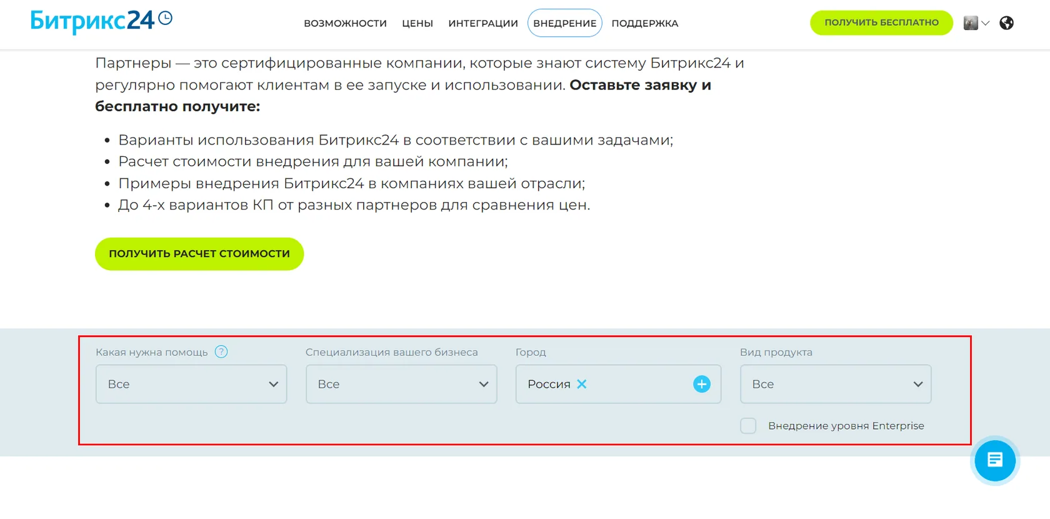
Task: Open the ИНТЕГРАЦИИ menu item
Action: [x=483, y=23]
